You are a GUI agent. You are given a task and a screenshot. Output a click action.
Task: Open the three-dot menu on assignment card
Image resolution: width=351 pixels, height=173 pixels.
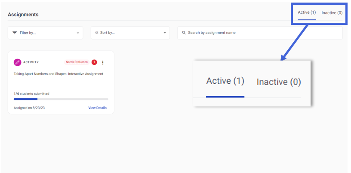103,63
